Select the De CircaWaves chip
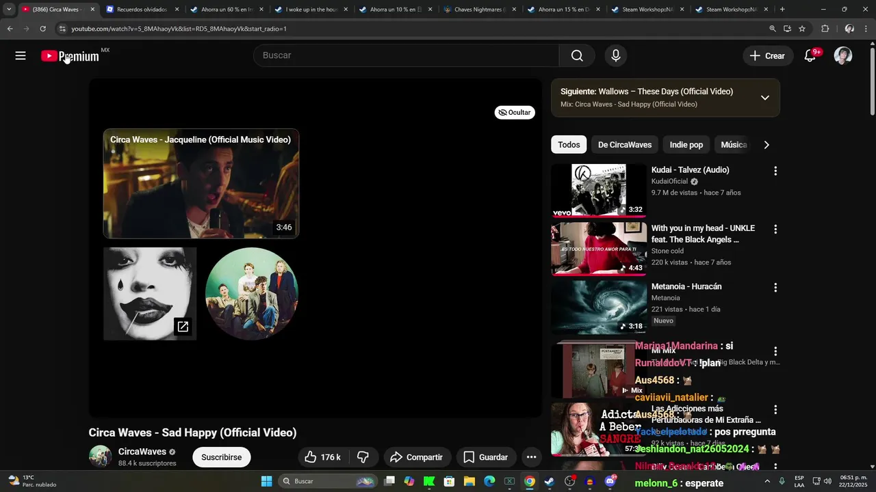Image resolution: width=876 pixels, height=492 pixels. coord(625,145)
